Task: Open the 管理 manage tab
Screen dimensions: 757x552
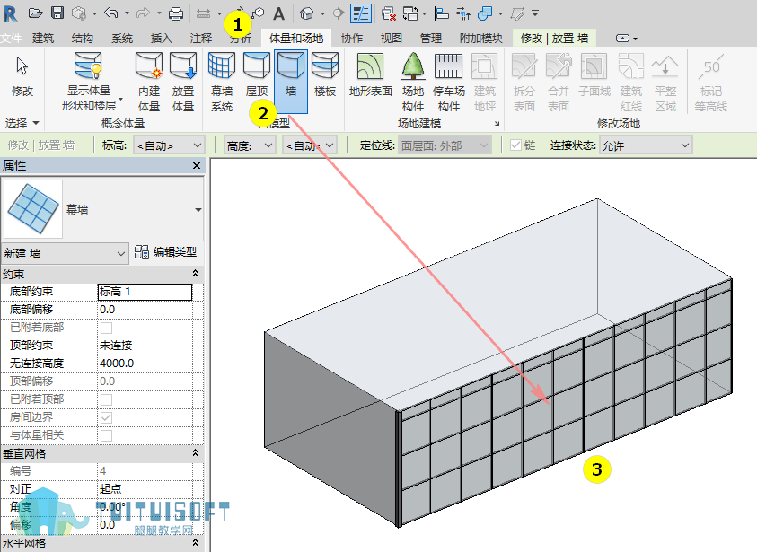Action: (431, 38)
